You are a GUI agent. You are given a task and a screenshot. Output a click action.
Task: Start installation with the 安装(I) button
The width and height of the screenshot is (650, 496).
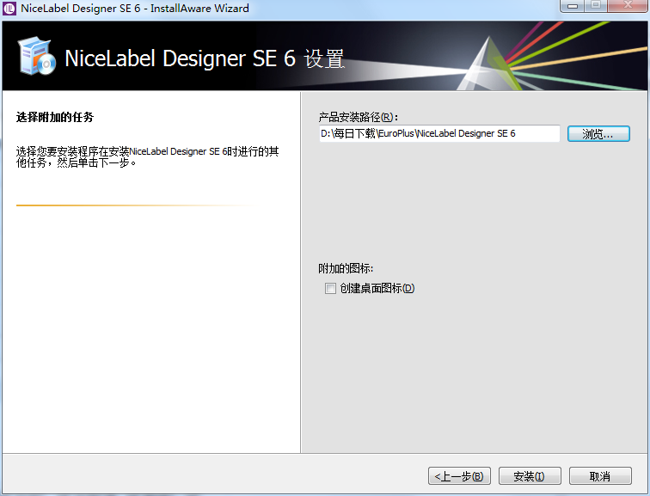[529, 476]
